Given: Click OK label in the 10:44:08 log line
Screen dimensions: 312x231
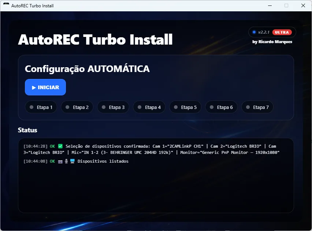Looking at the screenshot, I should coord(52,161).
